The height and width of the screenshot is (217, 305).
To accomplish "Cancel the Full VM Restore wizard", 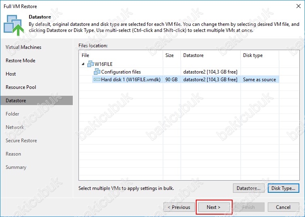I will click(283, 207).
